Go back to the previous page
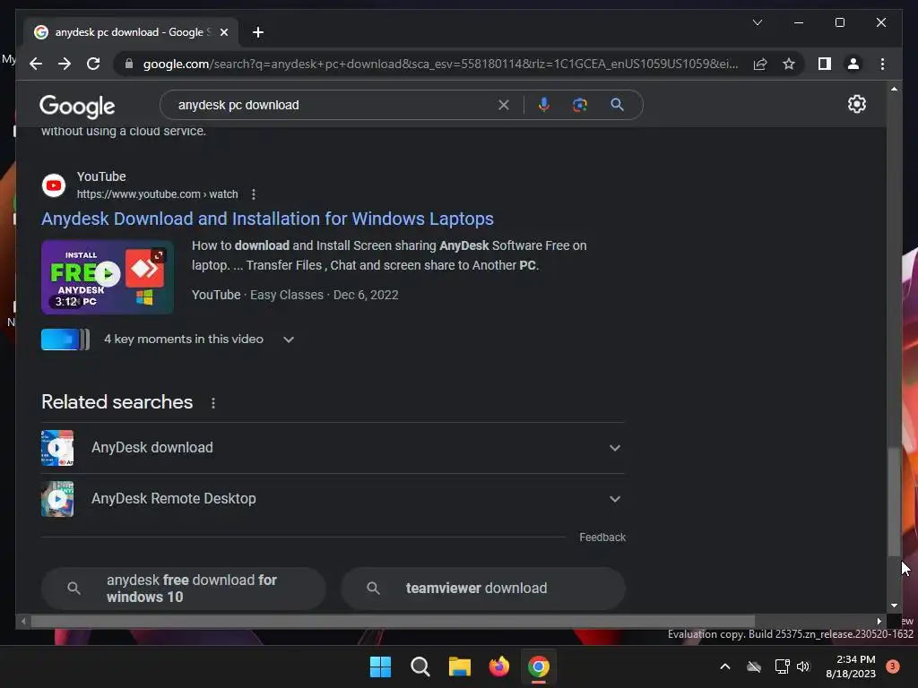 pyautogui.click(x=36, y=64)
